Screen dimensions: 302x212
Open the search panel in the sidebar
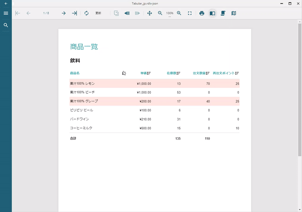pyautogui.click(x=6, y=25)
